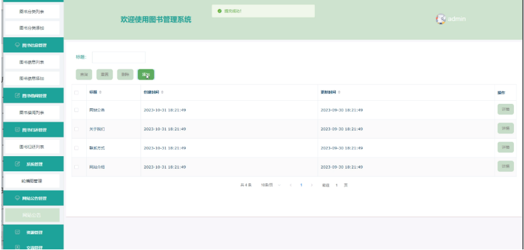
Task: Check the box for 联系方式 row
Action: click(77, 148)
